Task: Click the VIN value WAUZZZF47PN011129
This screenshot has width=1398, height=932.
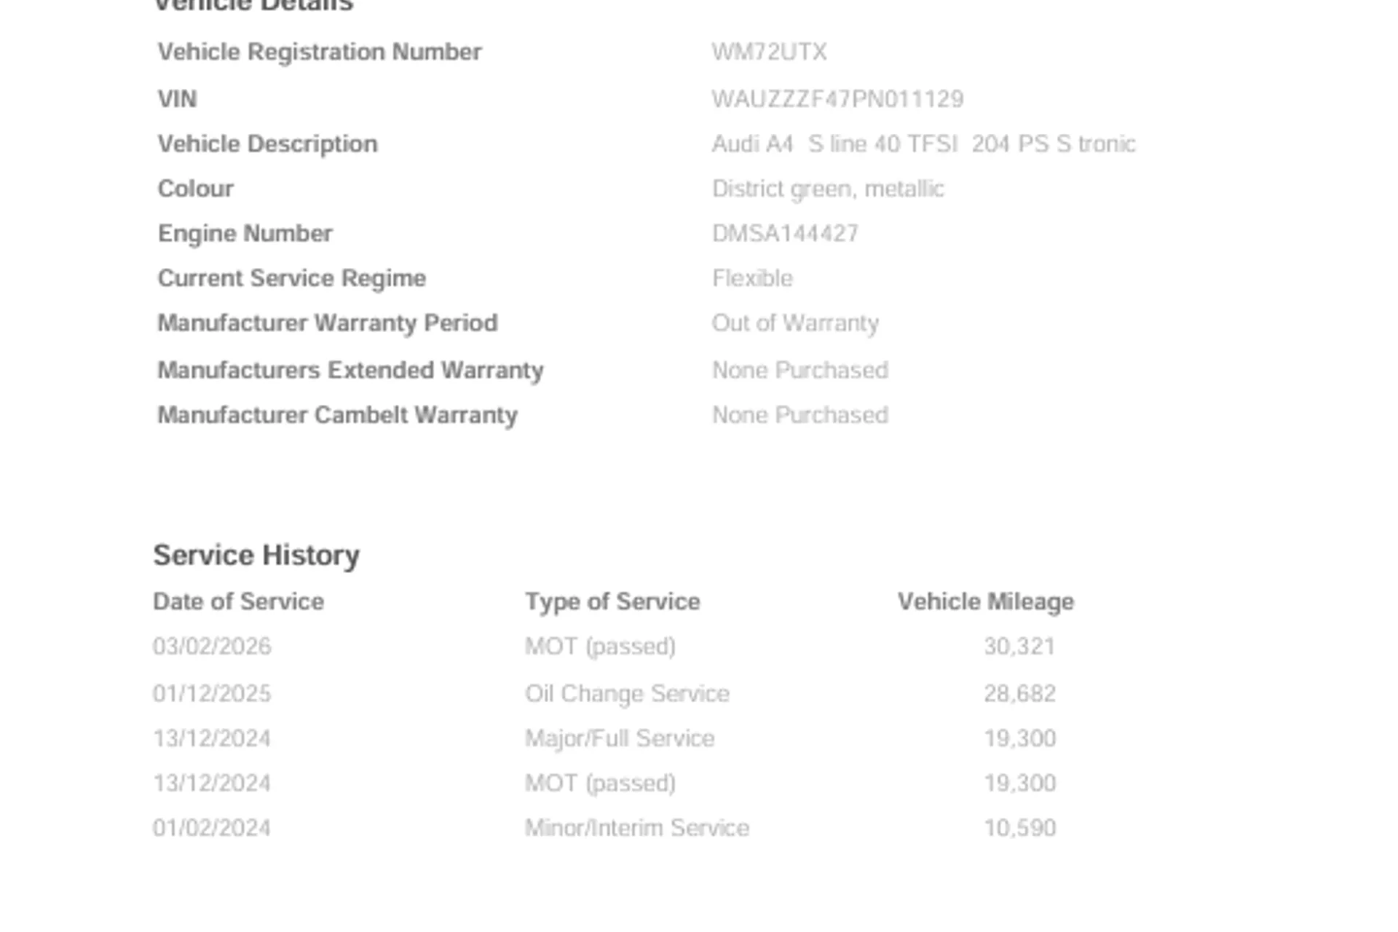Action: [x=837, y=99]
